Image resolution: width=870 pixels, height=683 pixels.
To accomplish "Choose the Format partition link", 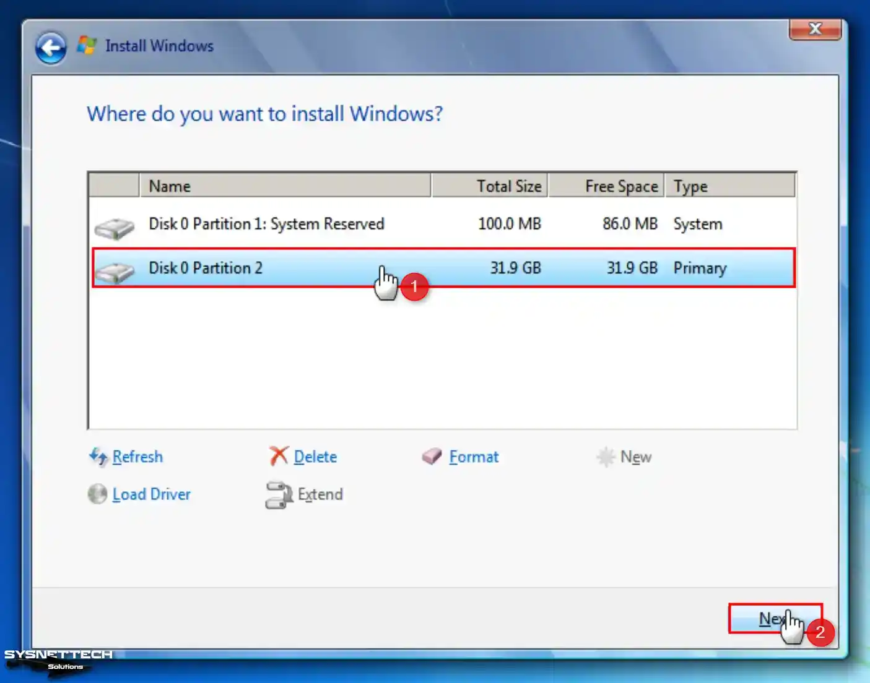I will tap(474, 457).
